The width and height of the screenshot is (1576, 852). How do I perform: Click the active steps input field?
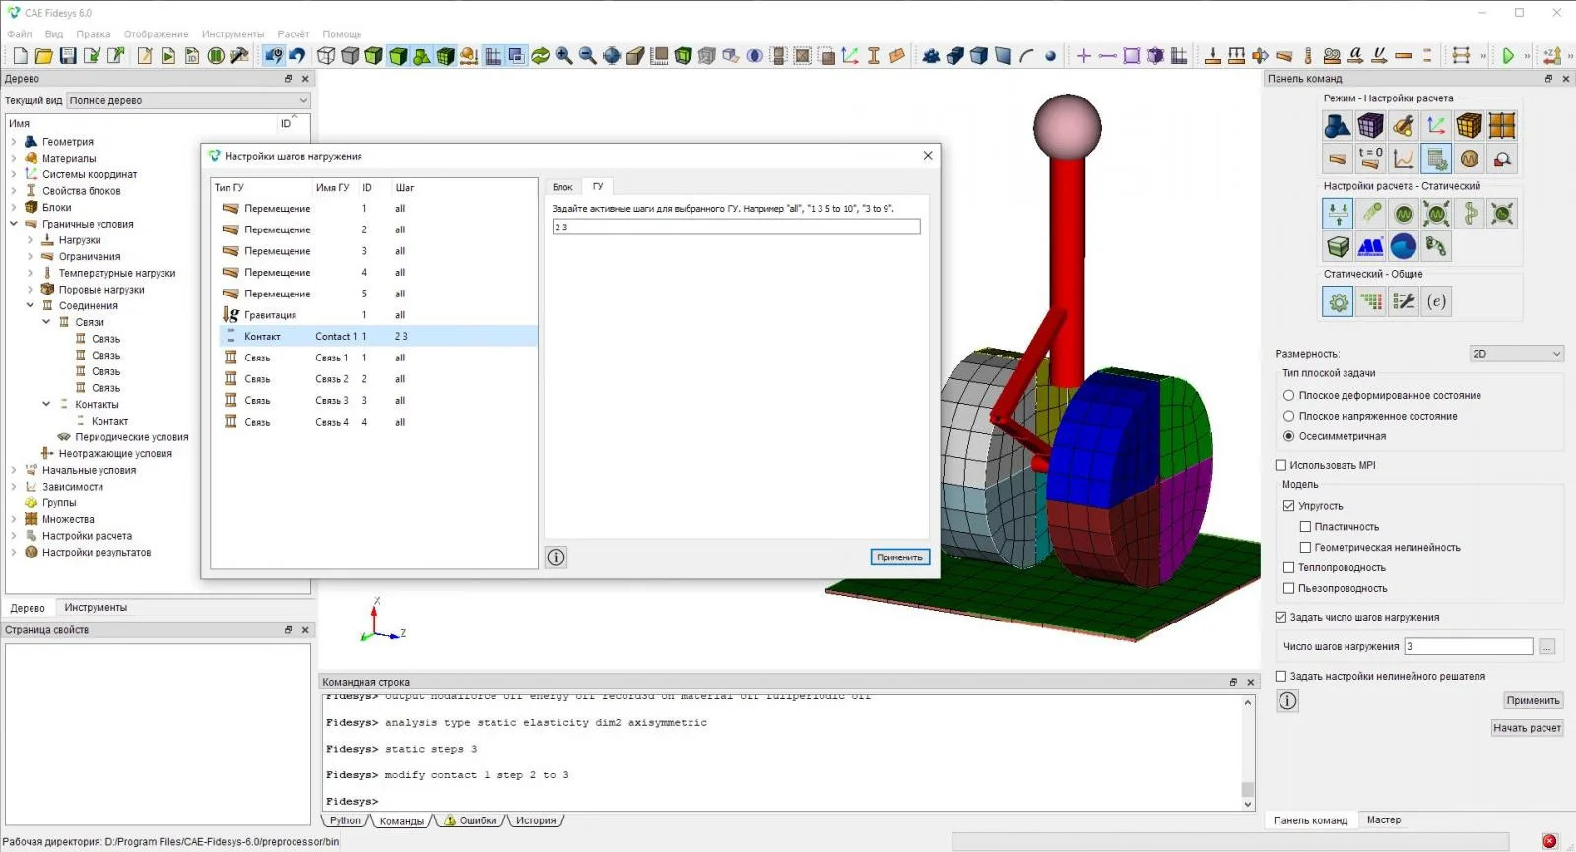[x=736, y=228]
